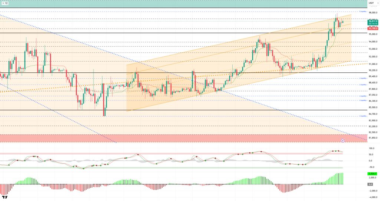This screenshot has height=201, width=380.
Task: Click the latest green candlestick
Action: coord(342,22)
